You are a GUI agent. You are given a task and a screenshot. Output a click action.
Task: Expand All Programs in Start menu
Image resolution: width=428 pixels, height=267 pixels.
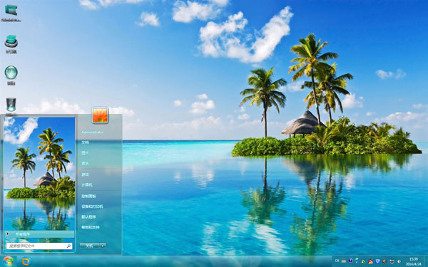click(40, 234)
